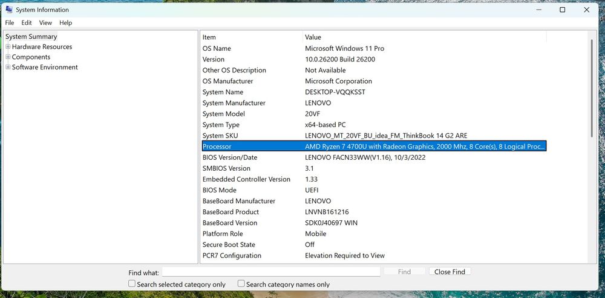
Task: Click the value Microsoft Windows 11 Pro
Action: click(345, 48)
